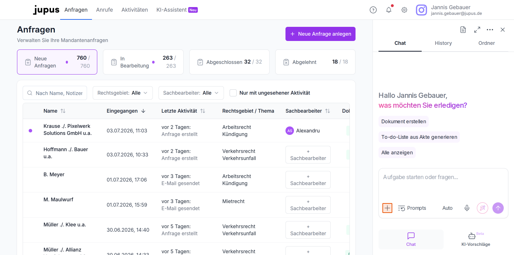Open the document icon in chat panel
The image size is (514, 255).
(x=463, y=30)
